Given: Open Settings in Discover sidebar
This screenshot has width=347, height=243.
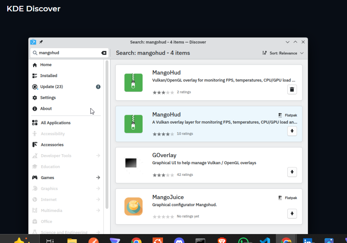Looking at the screenshot, I should [66, 98].
